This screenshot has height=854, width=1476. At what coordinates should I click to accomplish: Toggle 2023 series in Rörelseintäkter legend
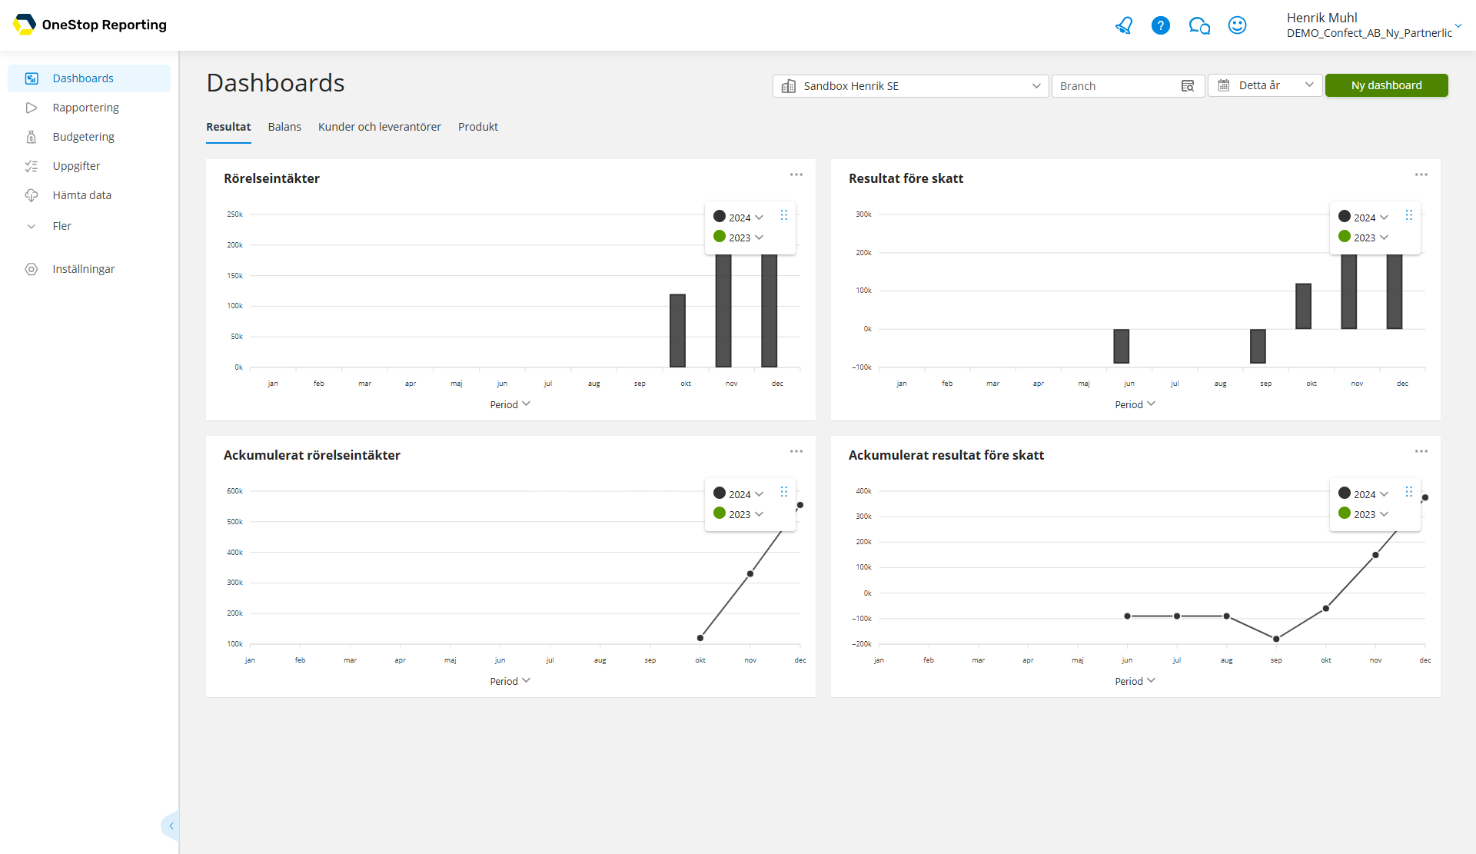coord(740,238)
